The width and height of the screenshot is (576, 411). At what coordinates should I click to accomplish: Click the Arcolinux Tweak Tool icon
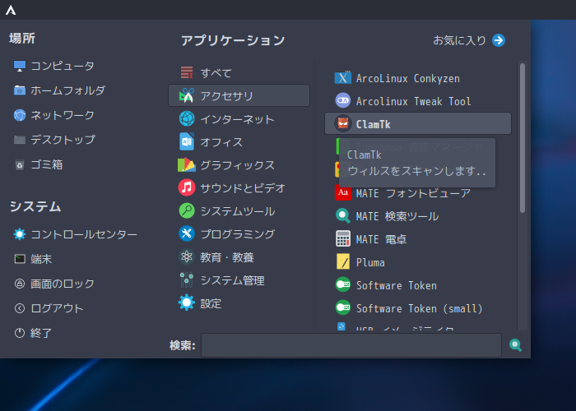pyautogui.click(x=343, y=100)
